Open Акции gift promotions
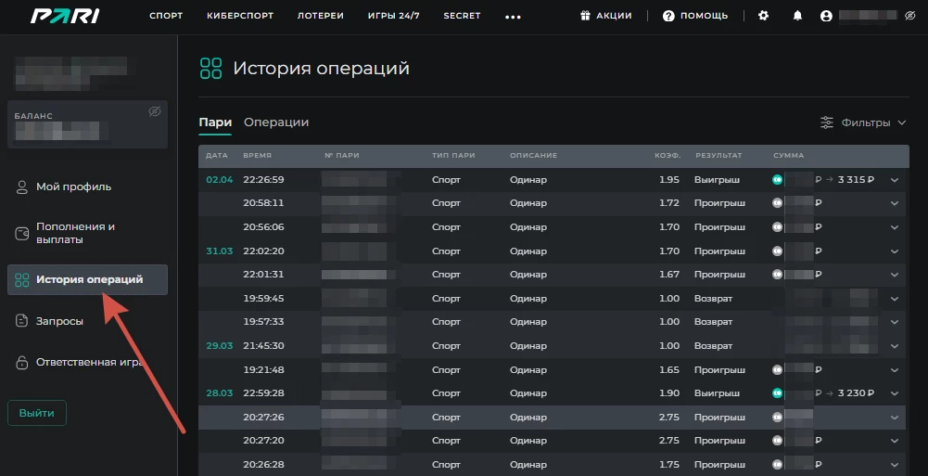Image resolution: width=928 pixels, height=476 pixels. pos(605,16)
